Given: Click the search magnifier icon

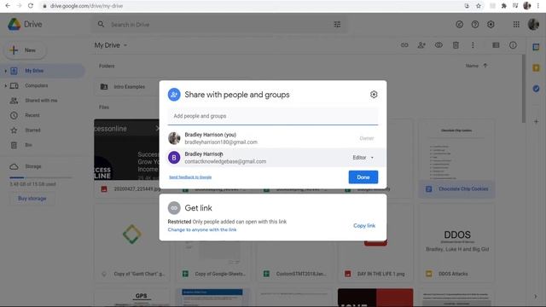Looking at the screenshot, I should (x=101, y=25).
